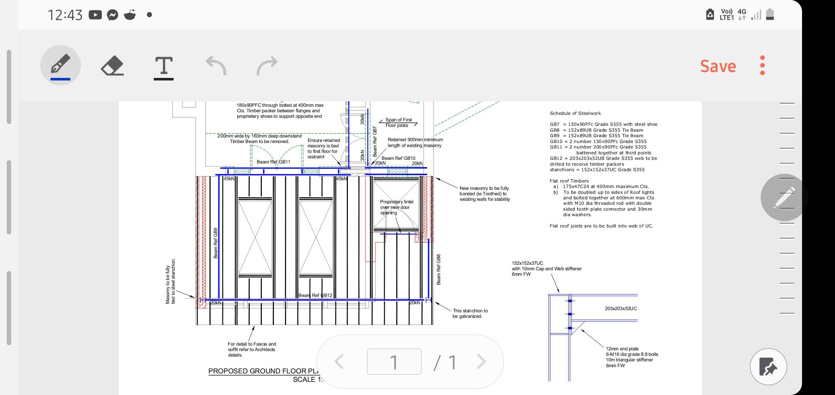This screenshot has width=835, height=395.
Task: Open Messenger notification in status bar
Action: (112, 15)
